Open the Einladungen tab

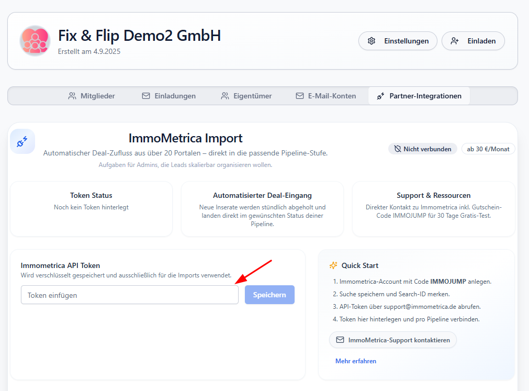coord(168,96)
